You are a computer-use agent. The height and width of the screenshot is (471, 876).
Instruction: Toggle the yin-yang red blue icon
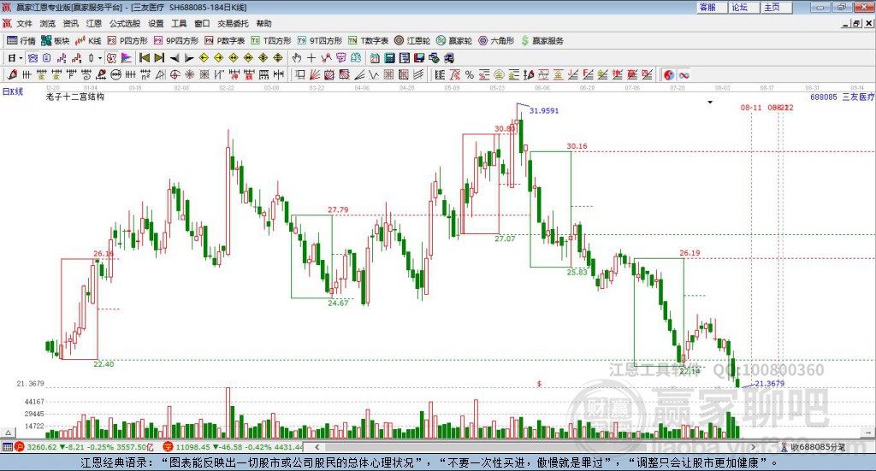click(669, 74)
